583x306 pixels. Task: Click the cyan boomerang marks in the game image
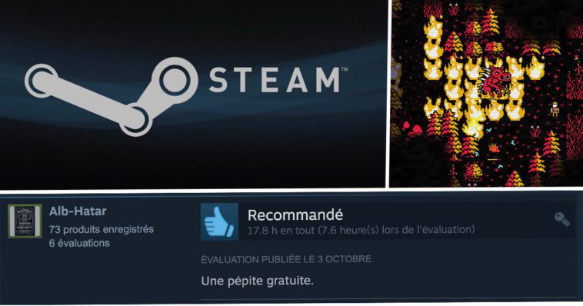[495, 148]
